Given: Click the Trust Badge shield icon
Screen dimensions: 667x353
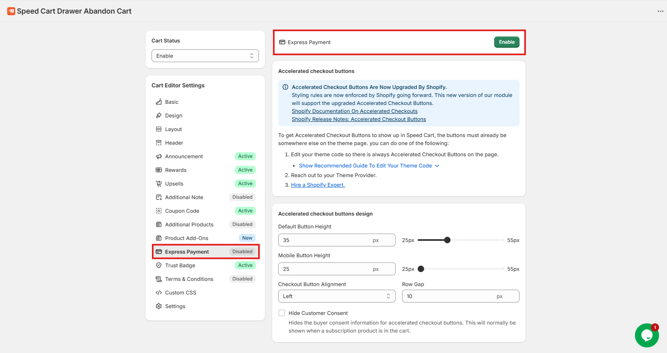Looking at the screenshot, I should (159, 265).
